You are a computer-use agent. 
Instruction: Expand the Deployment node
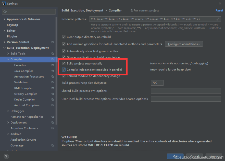click(x=8, y=123)
